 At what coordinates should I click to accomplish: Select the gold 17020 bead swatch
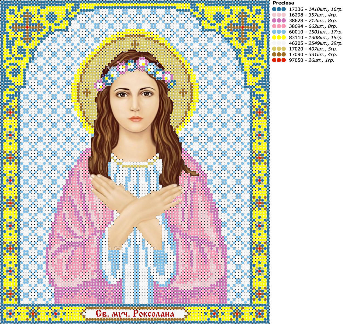pyautogui.click(x=279, y=49)
